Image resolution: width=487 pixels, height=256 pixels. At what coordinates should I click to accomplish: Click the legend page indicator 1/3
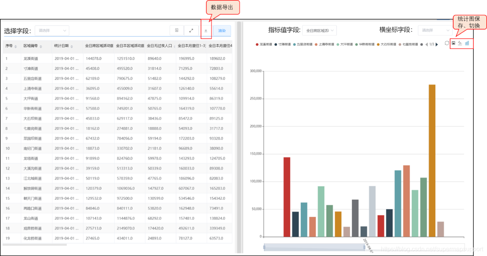[x=431, y=45]
